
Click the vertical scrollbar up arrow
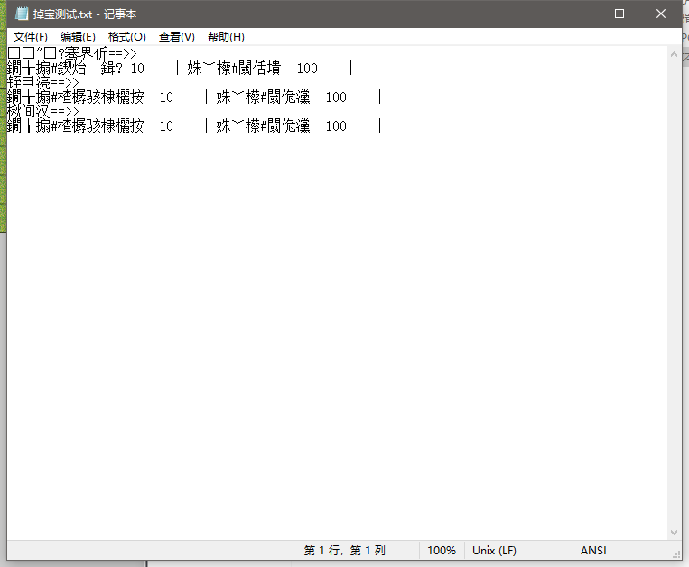pyautogui.click(x=674, y=54)
